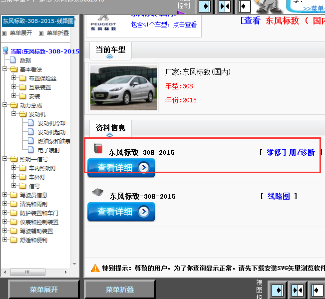Viewport: 325px width, 299px height.
Task: Click the sidebar scroll-down arrow
Action: (x=74, y=264)
